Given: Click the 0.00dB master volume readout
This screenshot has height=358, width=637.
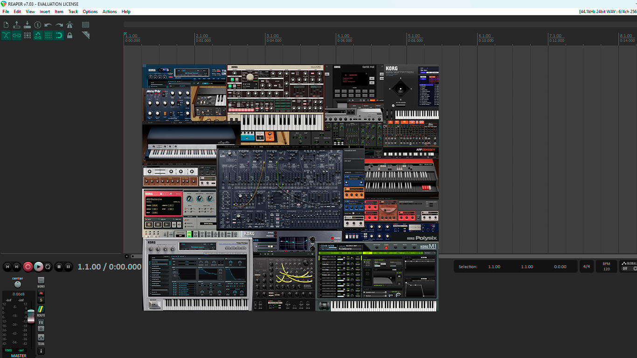Looking at the screenshot, I should pos(19,294).
